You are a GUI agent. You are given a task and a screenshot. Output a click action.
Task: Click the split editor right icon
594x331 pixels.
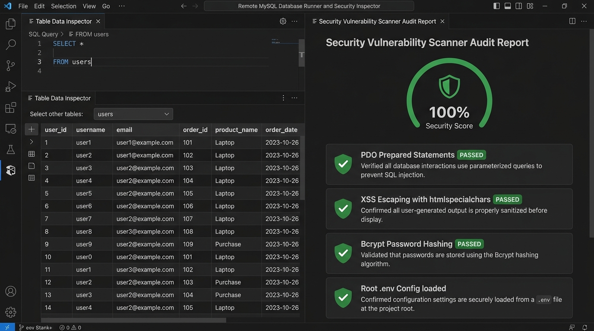(572, 21)
